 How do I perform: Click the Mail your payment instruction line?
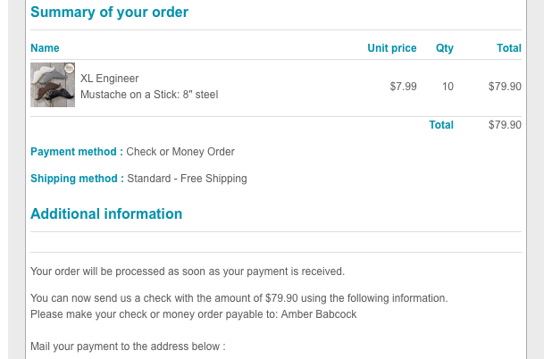tap(128, 346)
